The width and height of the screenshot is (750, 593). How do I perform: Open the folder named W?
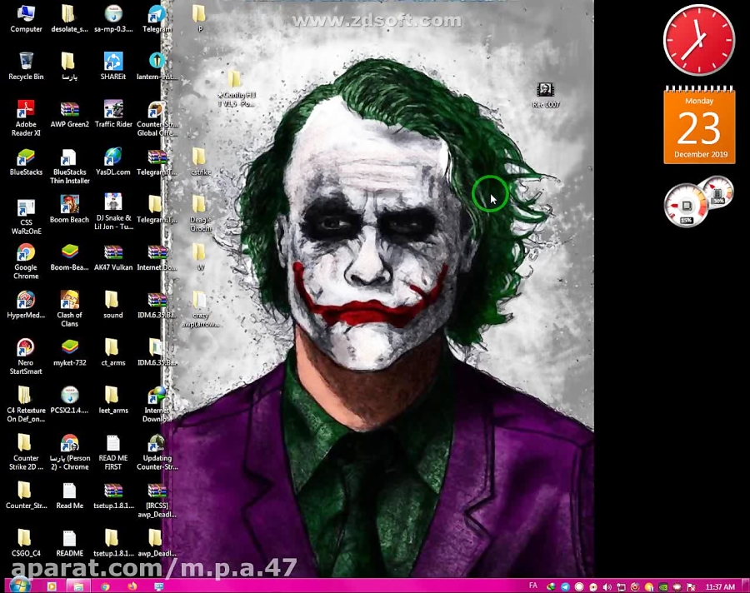coord(200,257)
